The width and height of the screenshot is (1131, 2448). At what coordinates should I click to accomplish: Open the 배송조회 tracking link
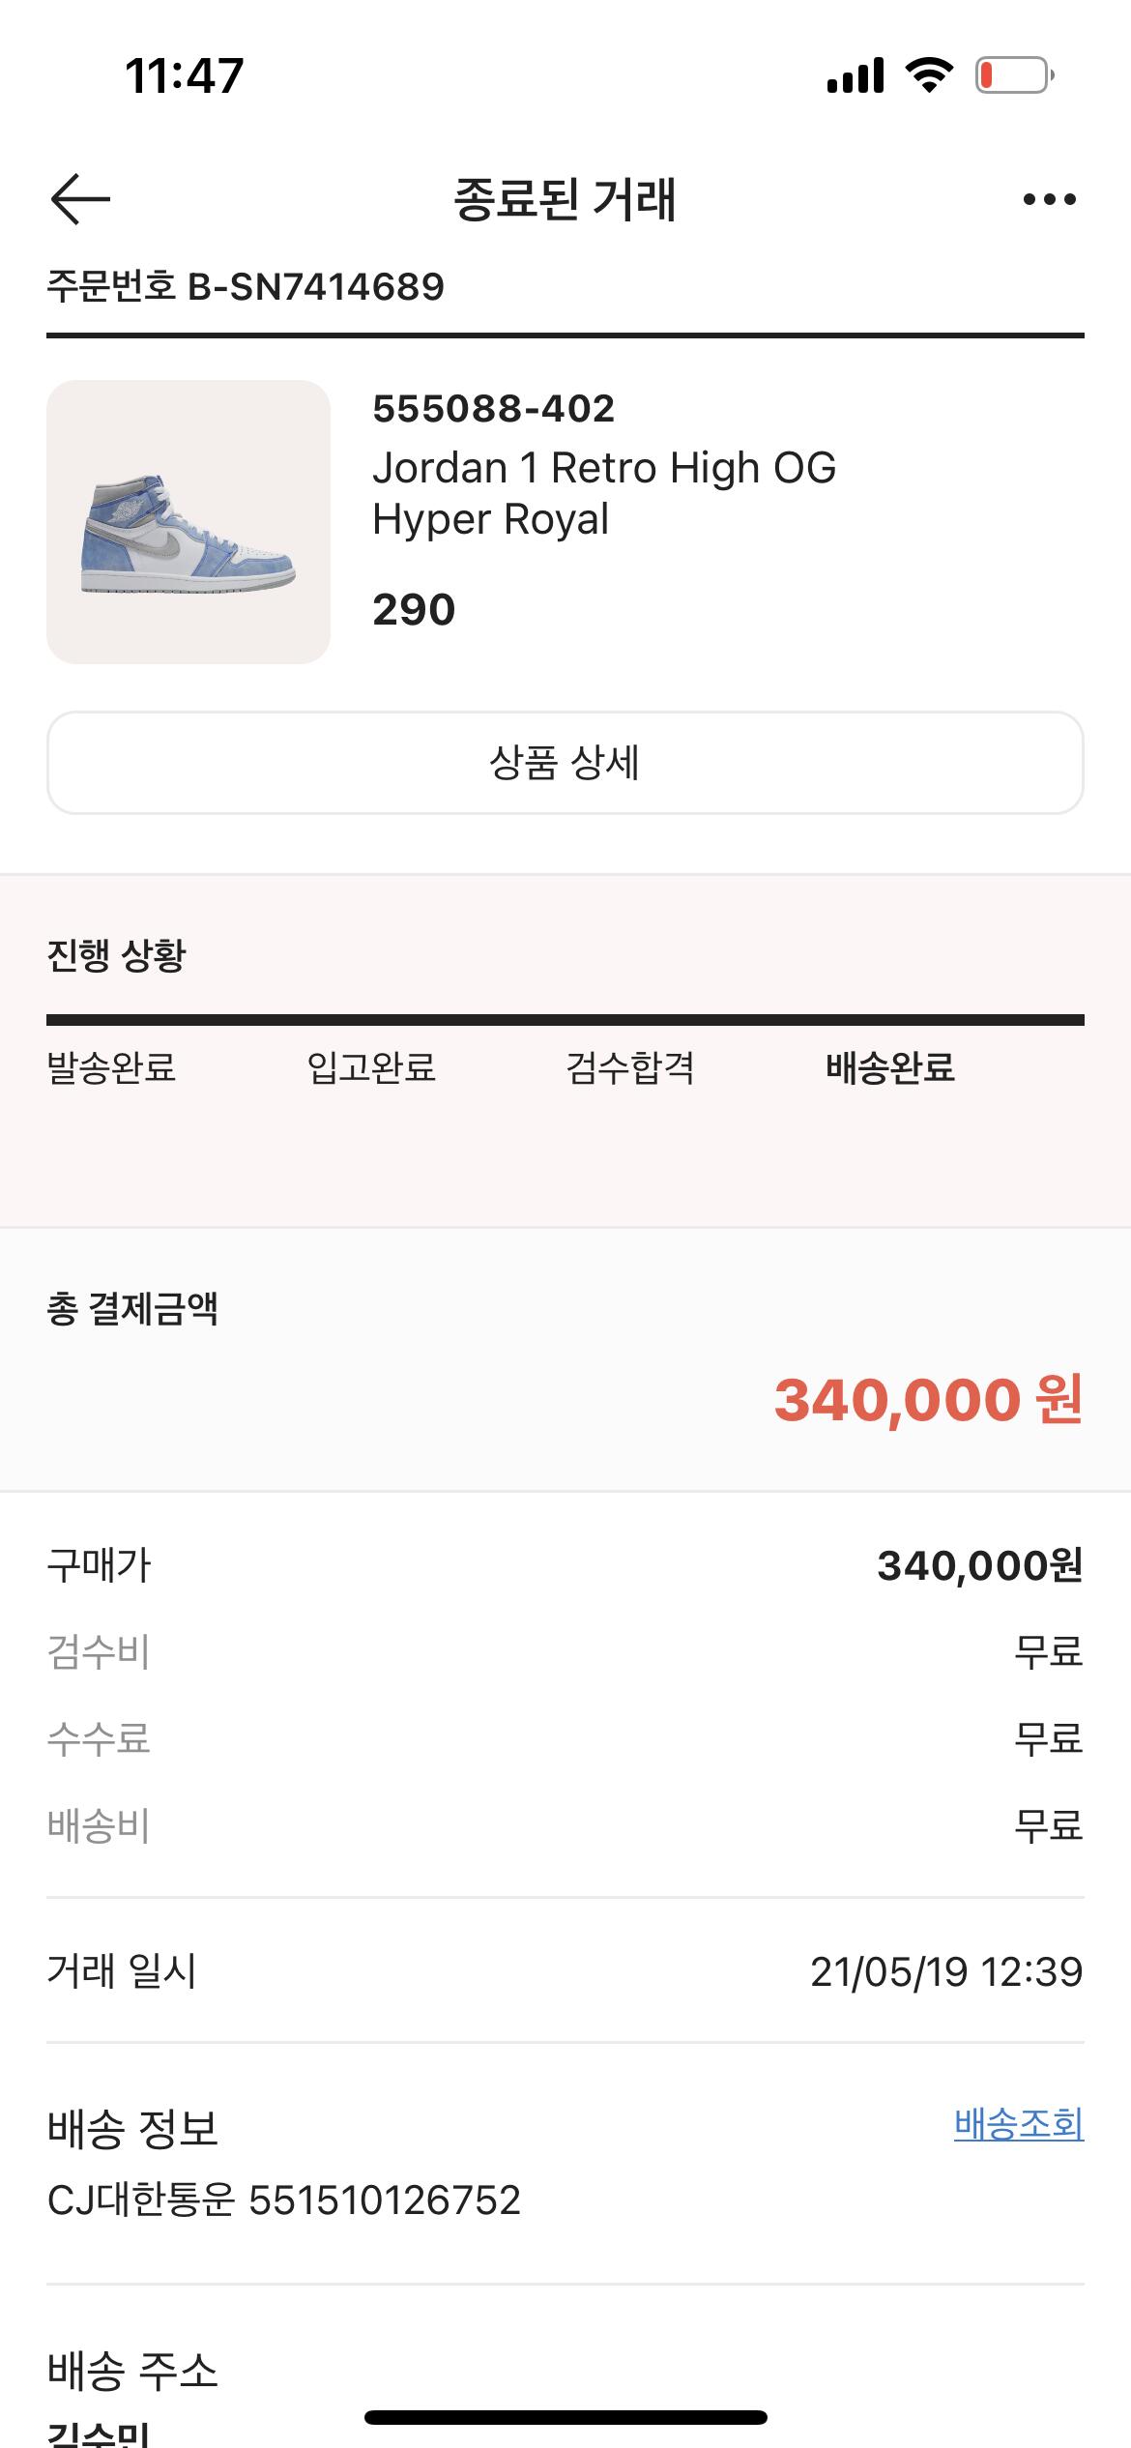1018,2124
